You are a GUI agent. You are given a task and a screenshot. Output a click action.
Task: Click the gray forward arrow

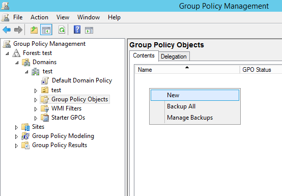coord(18,30)
